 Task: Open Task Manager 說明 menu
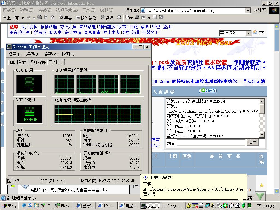[69, 54]
